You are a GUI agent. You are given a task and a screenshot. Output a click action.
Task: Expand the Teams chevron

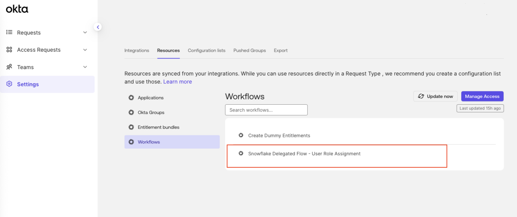coord(85,67)
